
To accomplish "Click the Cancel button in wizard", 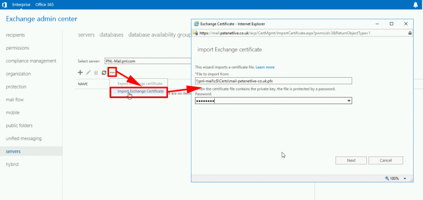I will (386, 160).
